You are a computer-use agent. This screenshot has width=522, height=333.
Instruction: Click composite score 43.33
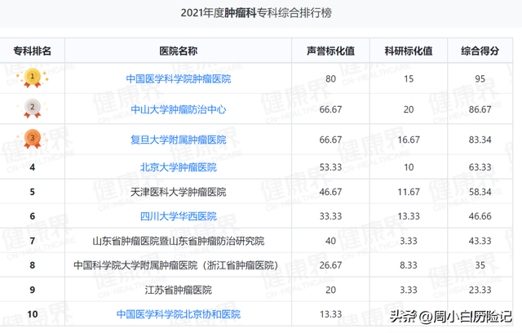(480, 241)
